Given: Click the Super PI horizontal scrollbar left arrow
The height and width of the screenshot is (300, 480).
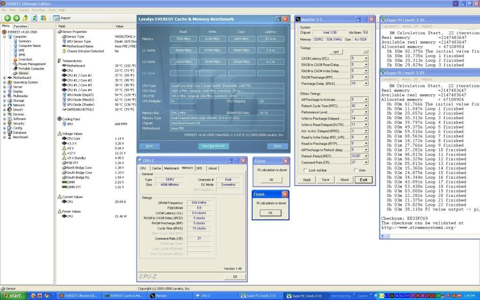Looking at the screenshot, I should tap(382, 236).
